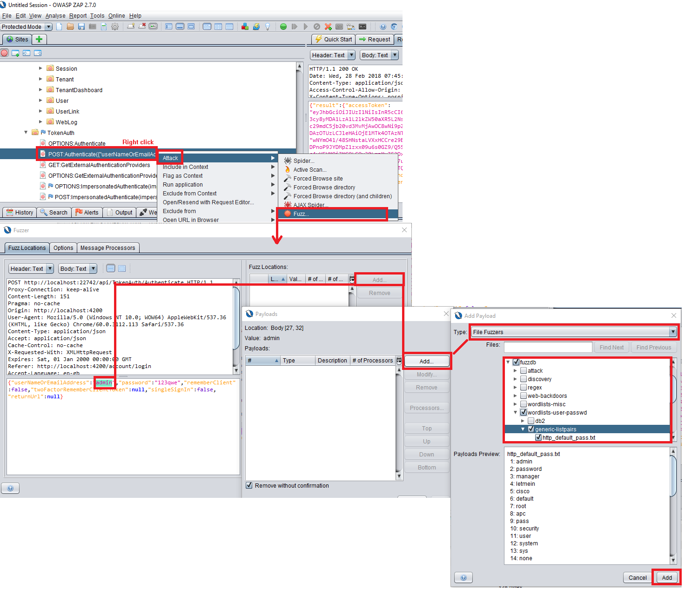Click Add... in the Payloads dialog
The image size is (685, 590).
pos(427,361)
